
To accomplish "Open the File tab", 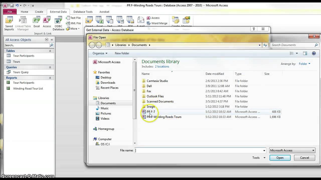I will tap(10, 12).
